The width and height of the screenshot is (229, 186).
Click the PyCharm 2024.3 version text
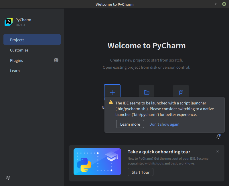click(20, 25)
